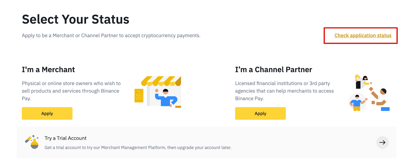This screenshot has width=407, height=165.
Task: Click the I'm a Merchant heading
Action: click(48, 70)
